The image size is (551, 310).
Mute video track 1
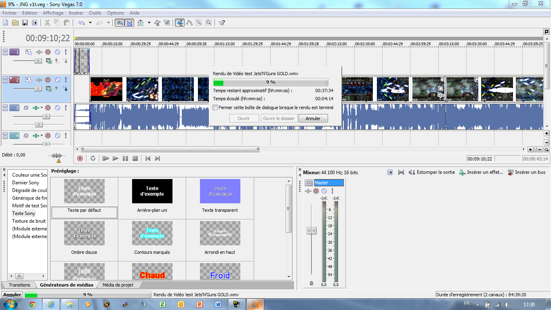[x=58, y=52]
